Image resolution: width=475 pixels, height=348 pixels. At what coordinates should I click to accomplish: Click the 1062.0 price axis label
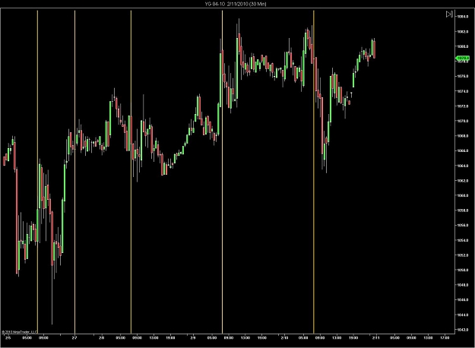[463, 181]
